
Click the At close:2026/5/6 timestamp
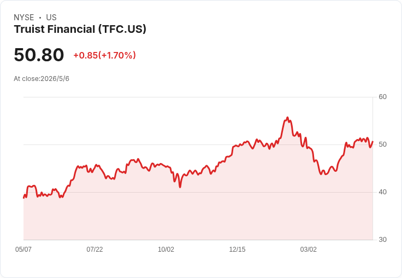point(42,79)
